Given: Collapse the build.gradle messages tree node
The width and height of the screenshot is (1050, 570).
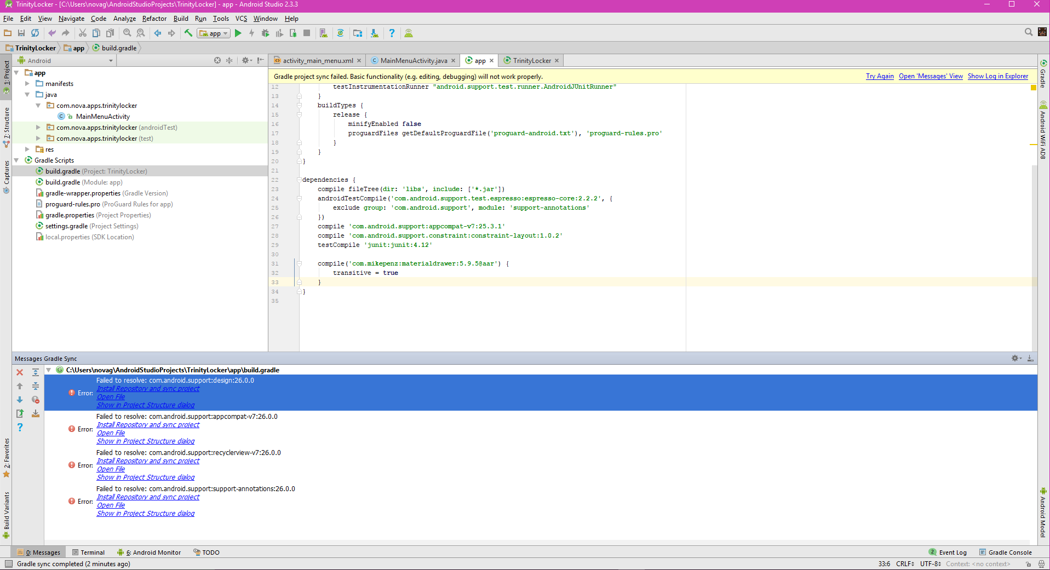Looking at the screenshot, I should pos(49,370).
